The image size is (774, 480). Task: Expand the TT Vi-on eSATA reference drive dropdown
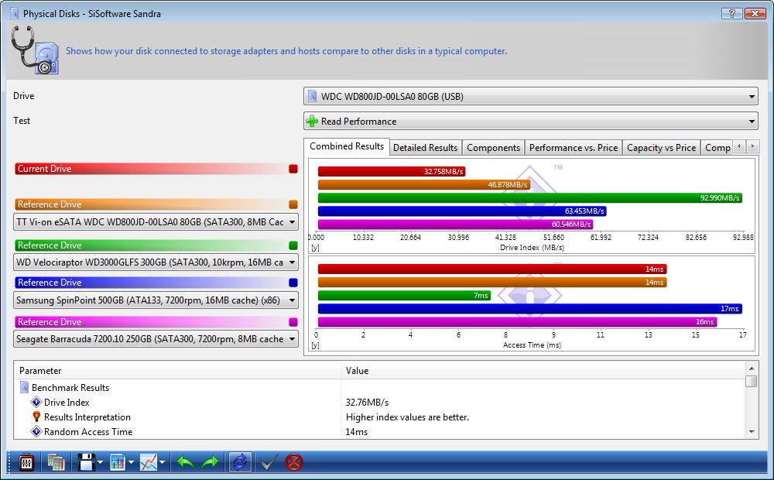[156, 222]
